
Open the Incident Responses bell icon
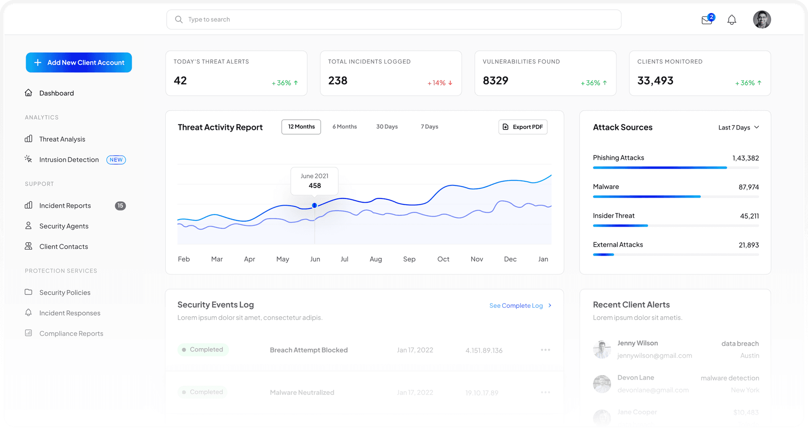coord(28,313)
